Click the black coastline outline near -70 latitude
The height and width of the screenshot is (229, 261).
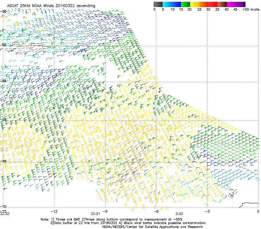249,205
